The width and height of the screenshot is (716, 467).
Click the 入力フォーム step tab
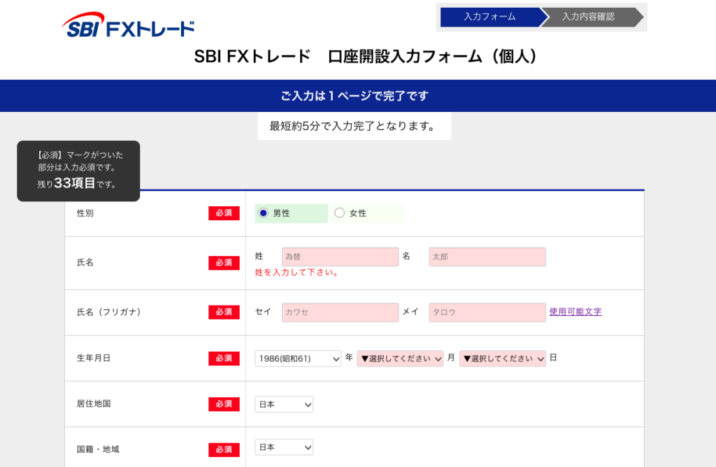click(489, 17)
